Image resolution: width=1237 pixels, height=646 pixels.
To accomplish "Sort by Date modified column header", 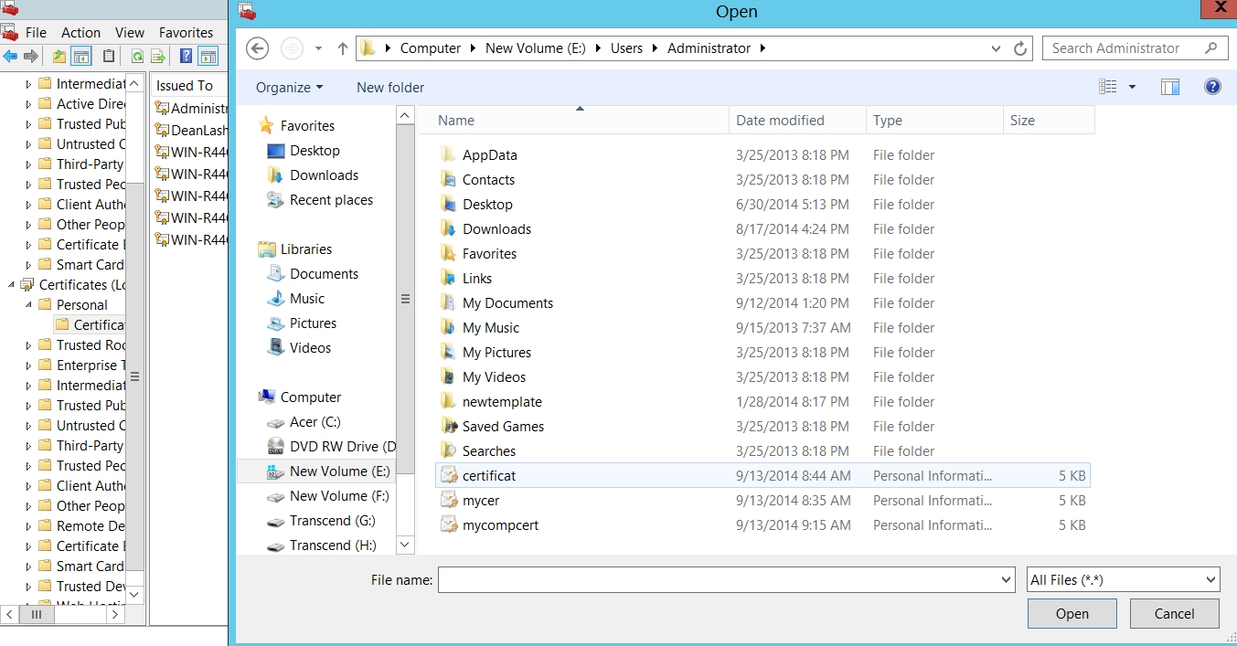I will point(780,121).
